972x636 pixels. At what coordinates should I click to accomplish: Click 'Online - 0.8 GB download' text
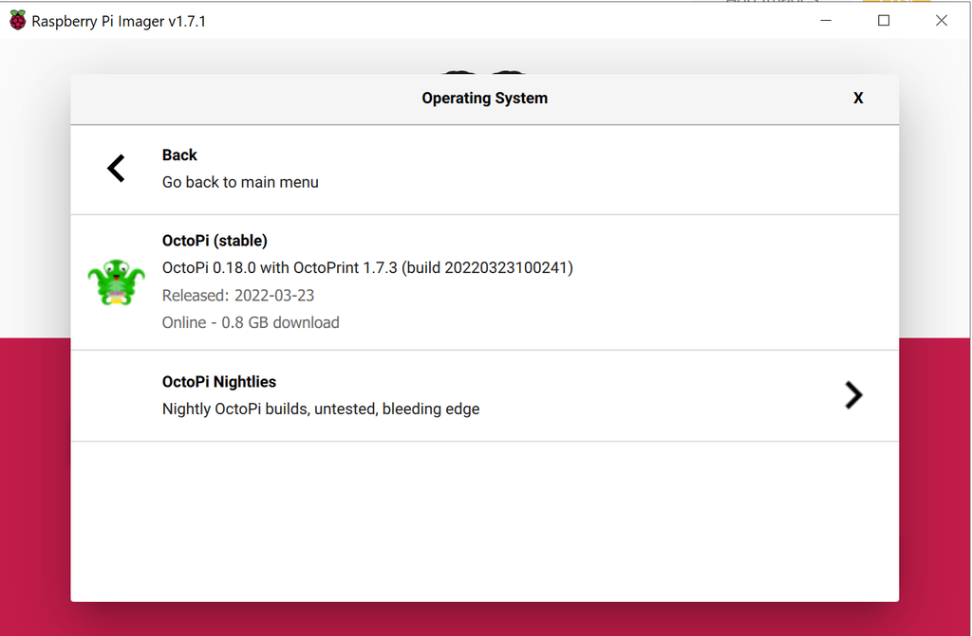click(251, 322)
